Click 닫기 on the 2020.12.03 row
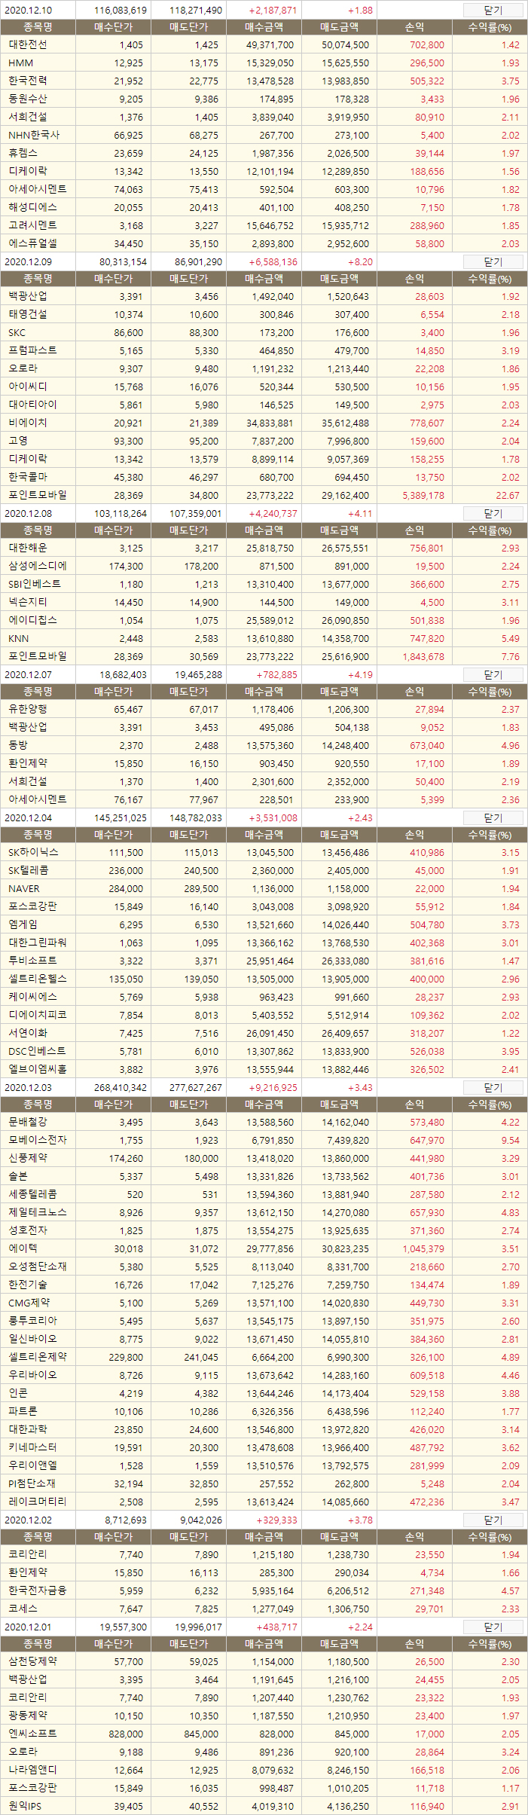528x1815 pixels. coord(493,1088)
